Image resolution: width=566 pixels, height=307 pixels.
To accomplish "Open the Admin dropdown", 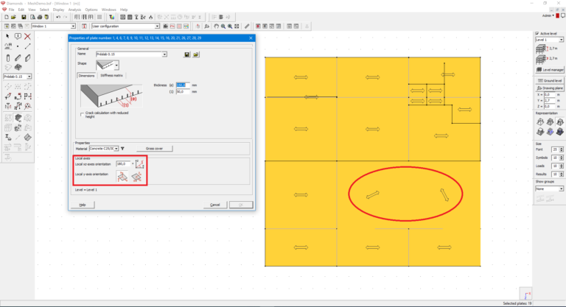I will pyautogui.click(x=548, y=16).
